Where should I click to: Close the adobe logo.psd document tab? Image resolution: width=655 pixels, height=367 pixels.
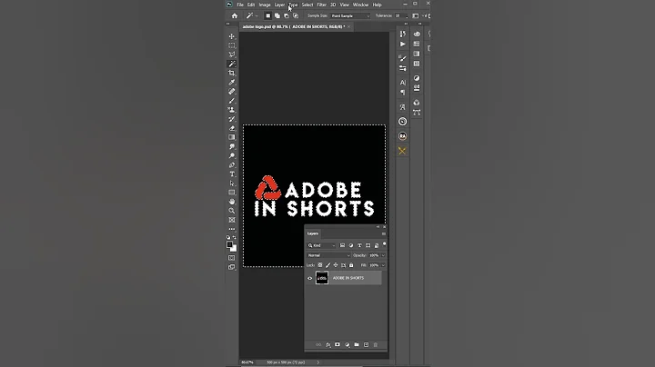(348, 26)
